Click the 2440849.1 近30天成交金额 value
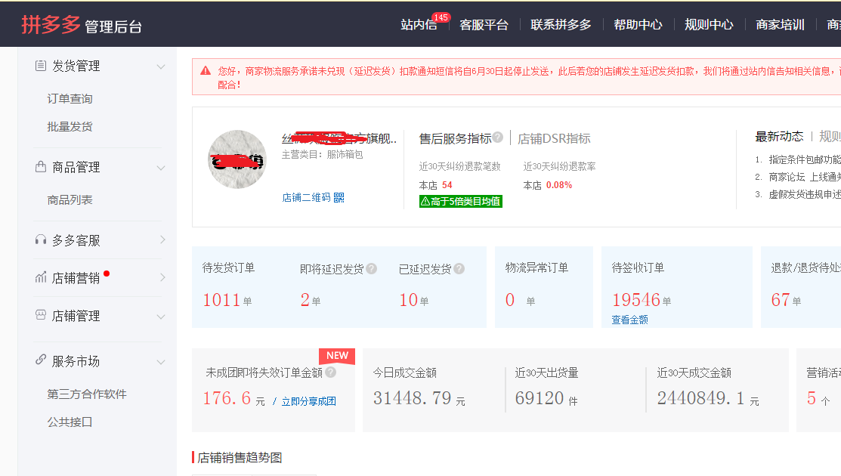 point(700,398)
